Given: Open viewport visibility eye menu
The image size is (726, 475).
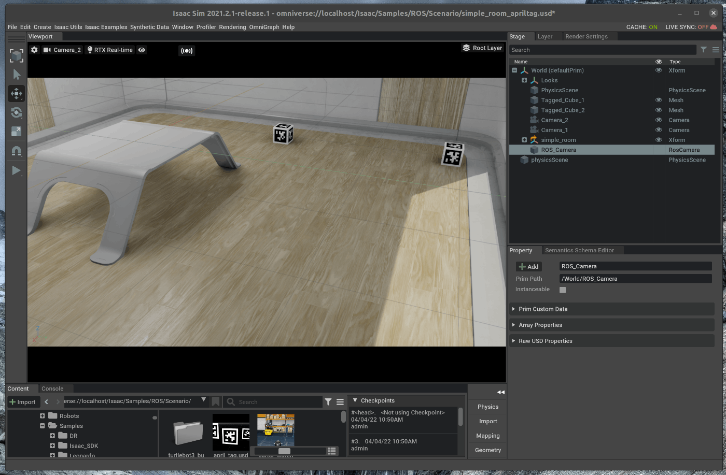Looking at the screenshot, I should pos(142,50).
